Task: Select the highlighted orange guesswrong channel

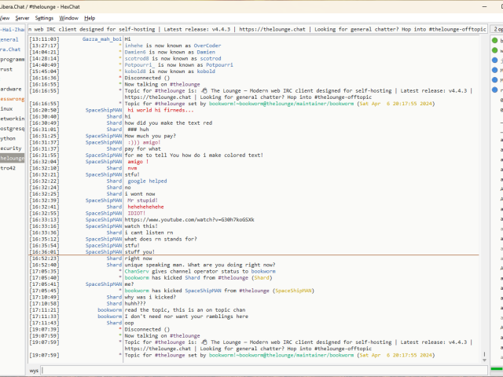Action: (11, 99)
